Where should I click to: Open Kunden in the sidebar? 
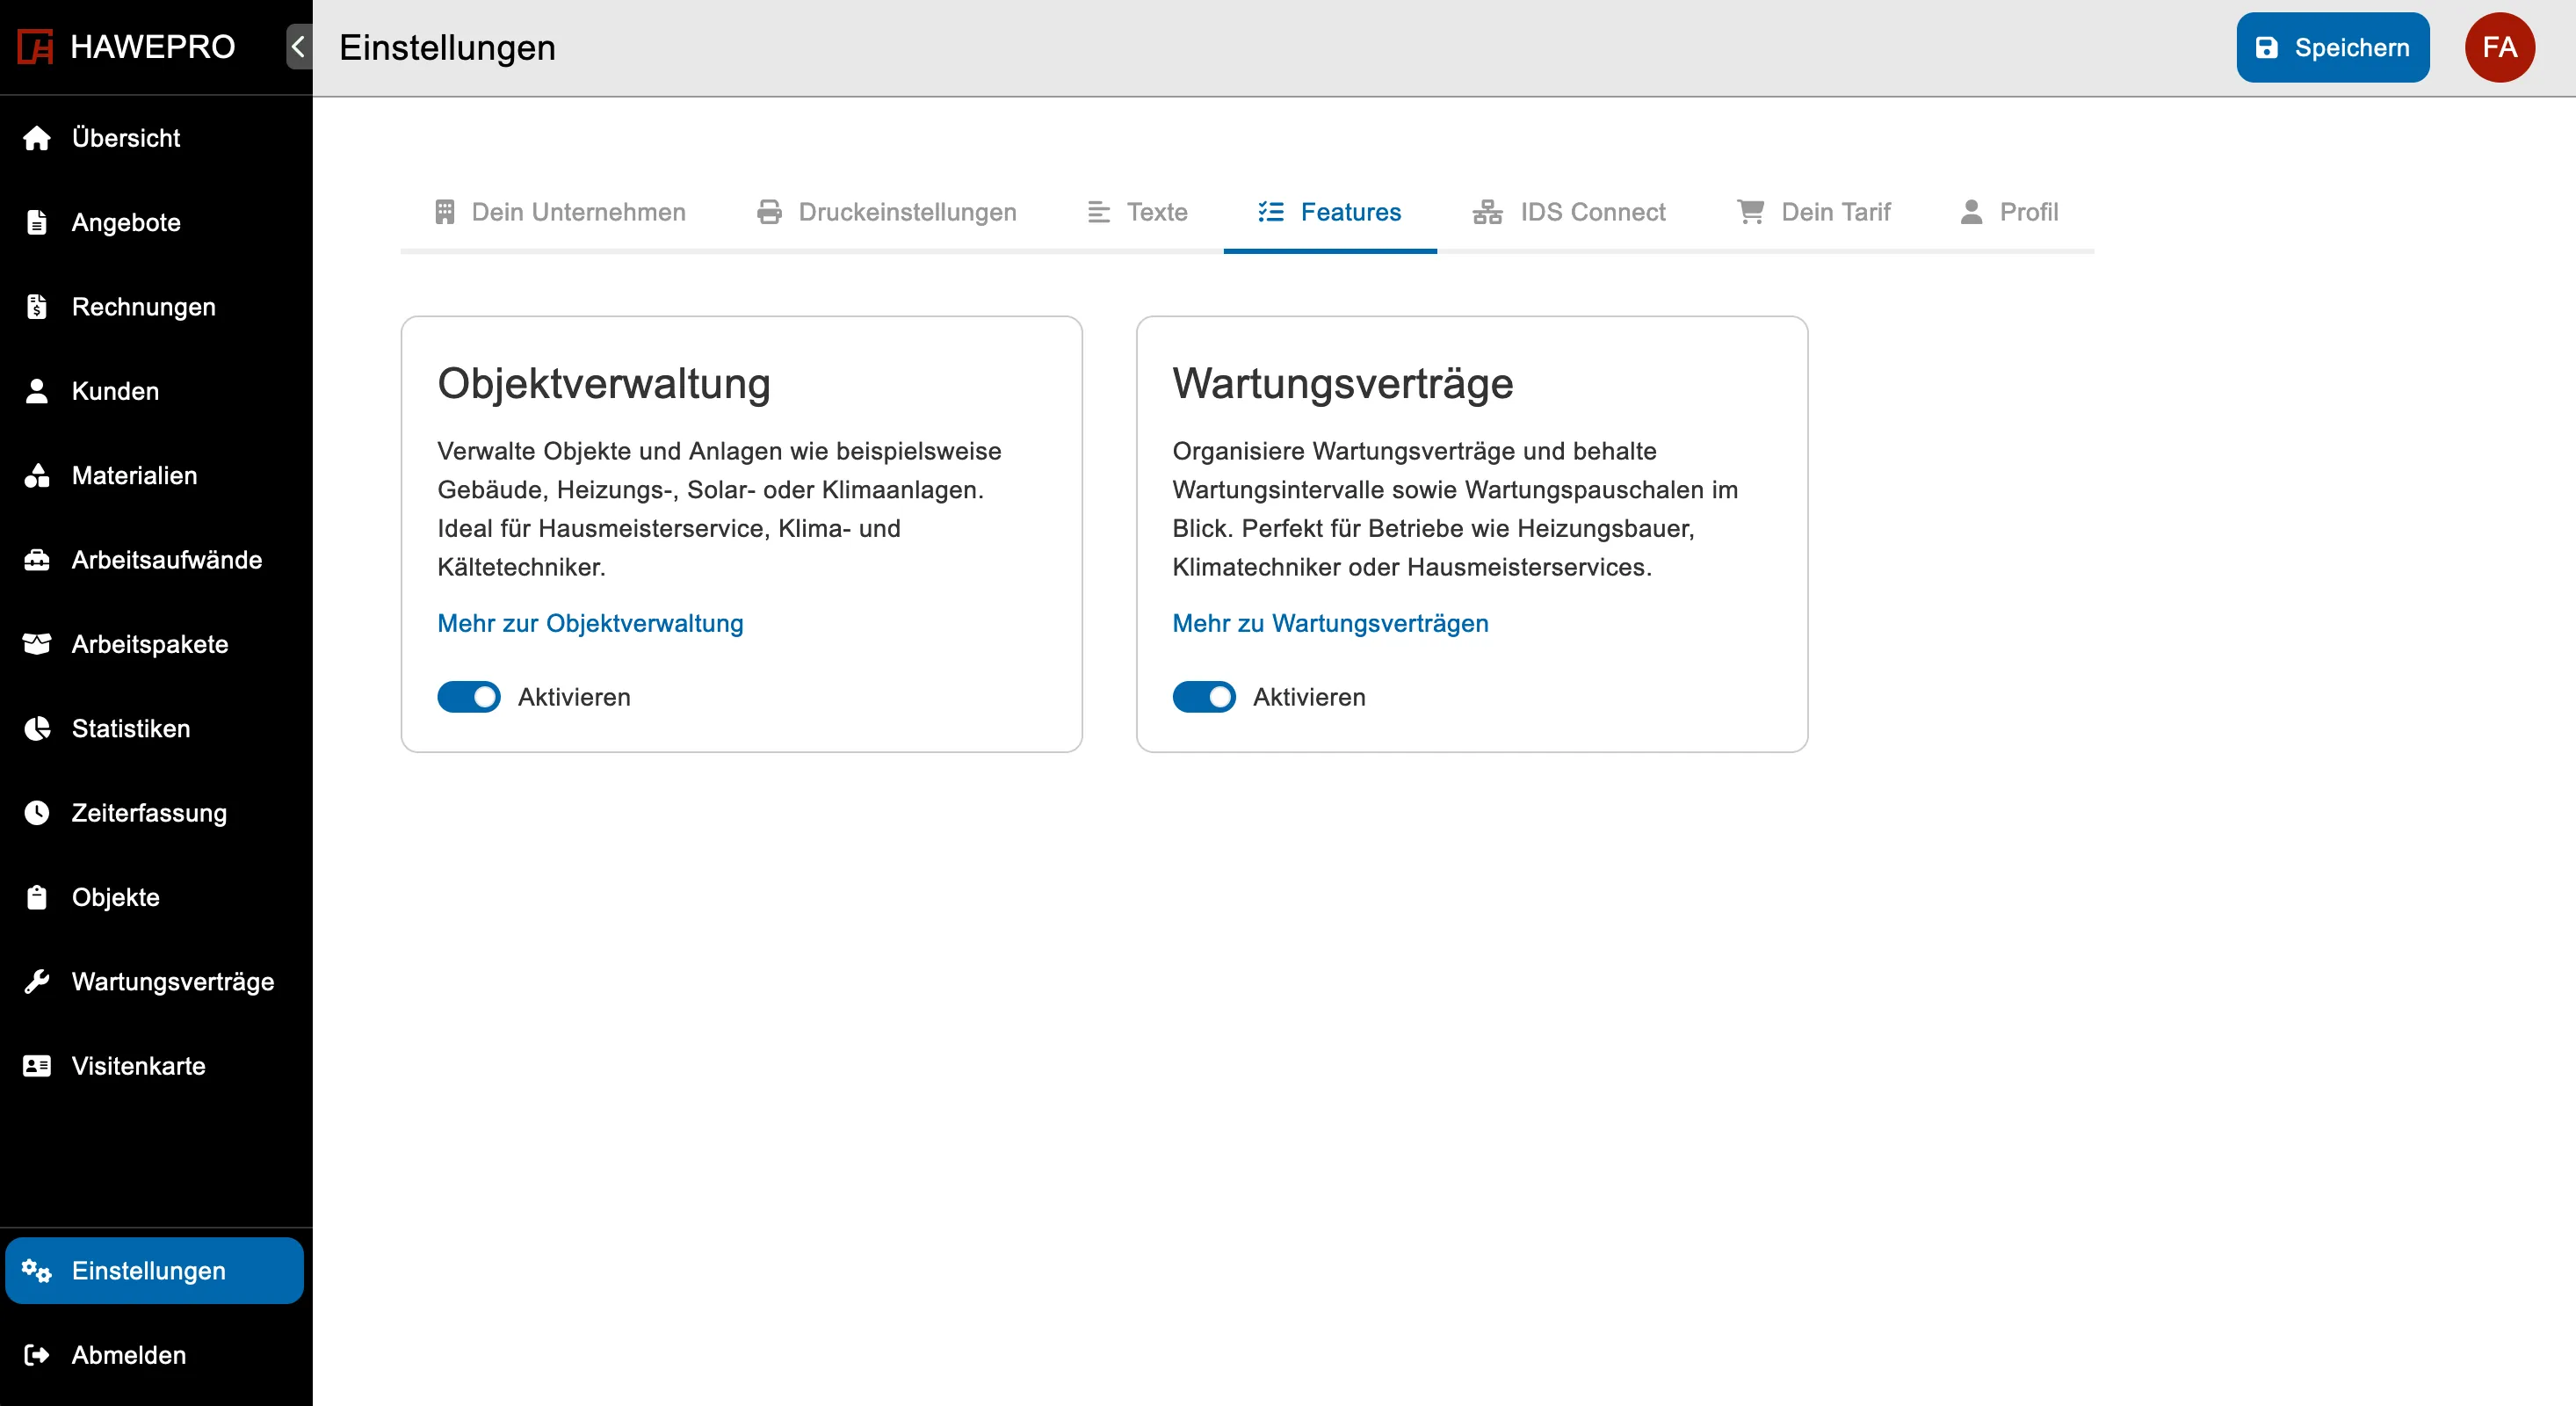[x=155, y=391]
